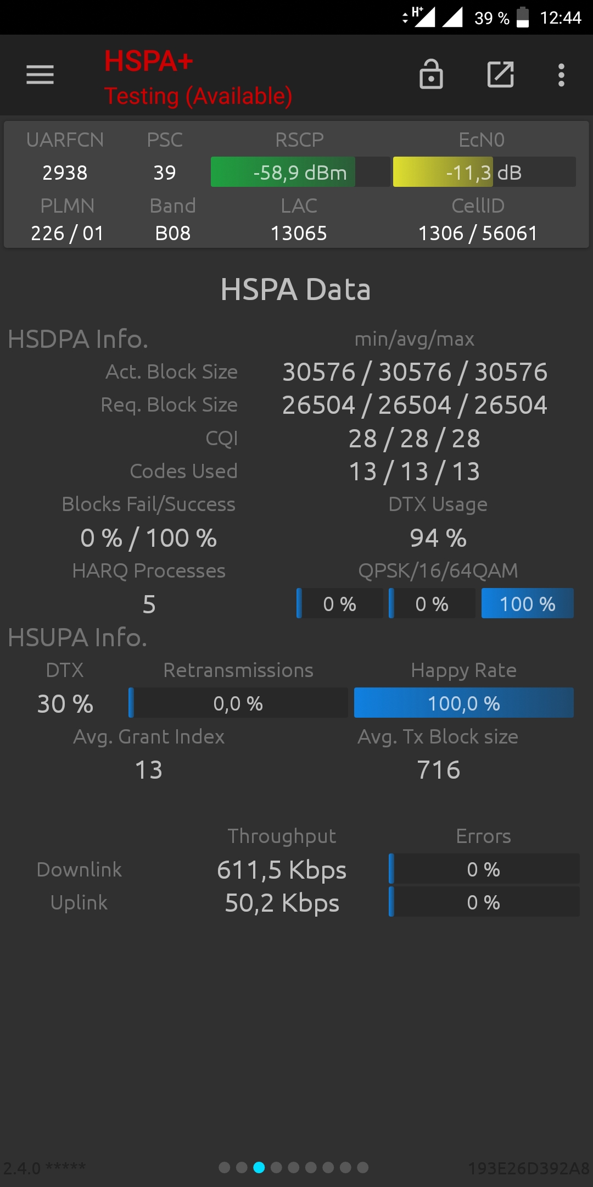Tap the export share icon
Viewport: 593px width, 1187px height.
point(501,75)
